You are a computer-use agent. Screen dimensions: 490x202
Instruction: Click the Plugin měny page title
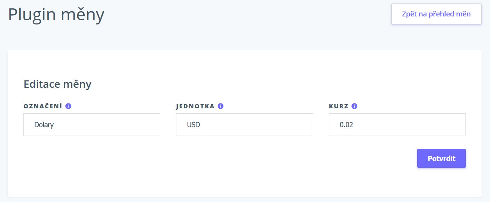pos(56,15)
